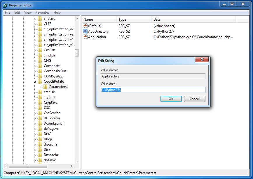The width and height of the screenshot is (253, 179).
Task: Click the COMSysApp folder icon
Action: 40,76
